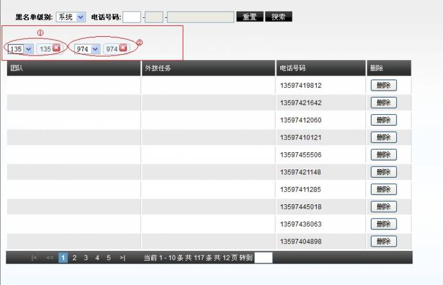This screenshot has height=285, width=443.
Task: Click the 转到 page jump input field
Action: click(263, 258)
